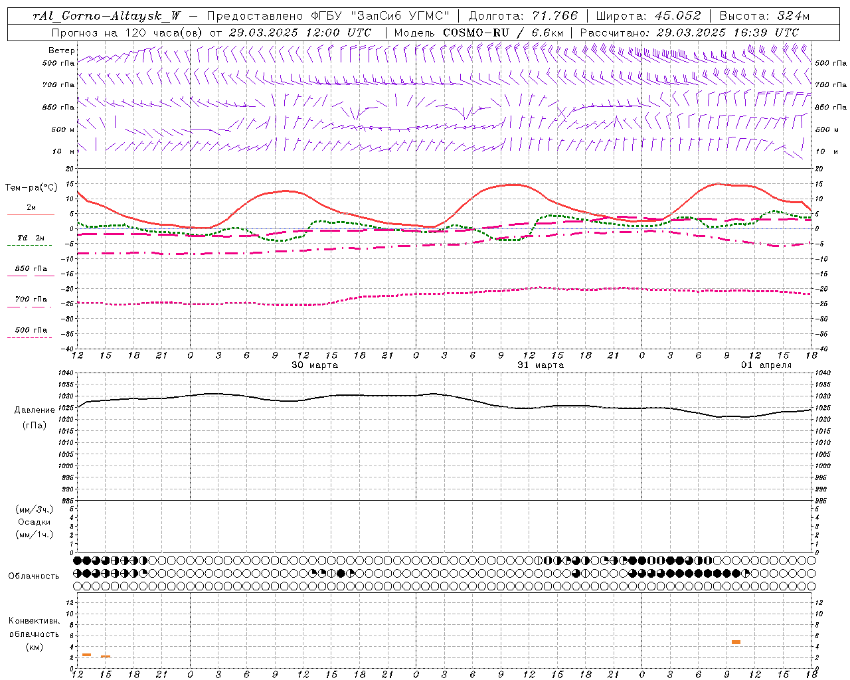This screenshot has width=850, height=680.
Task: Click the Осадки precipitation label
Action: point(34,522)
